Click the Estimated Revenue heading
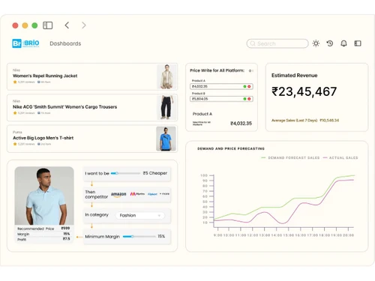Screen dimensions: 375x281 tap(295, 76)
